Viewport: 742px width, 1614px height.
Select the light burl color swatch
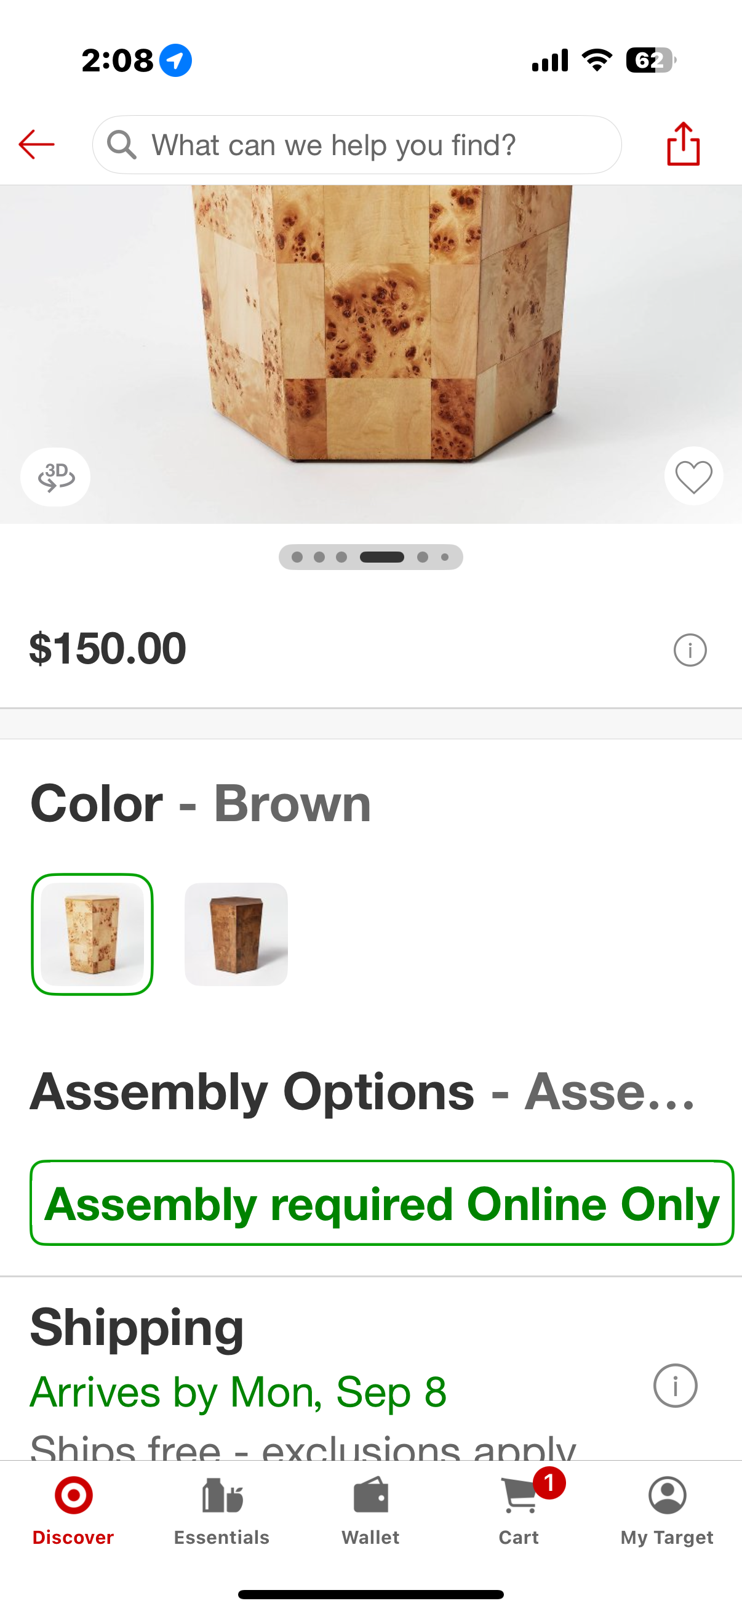[93, 934]
